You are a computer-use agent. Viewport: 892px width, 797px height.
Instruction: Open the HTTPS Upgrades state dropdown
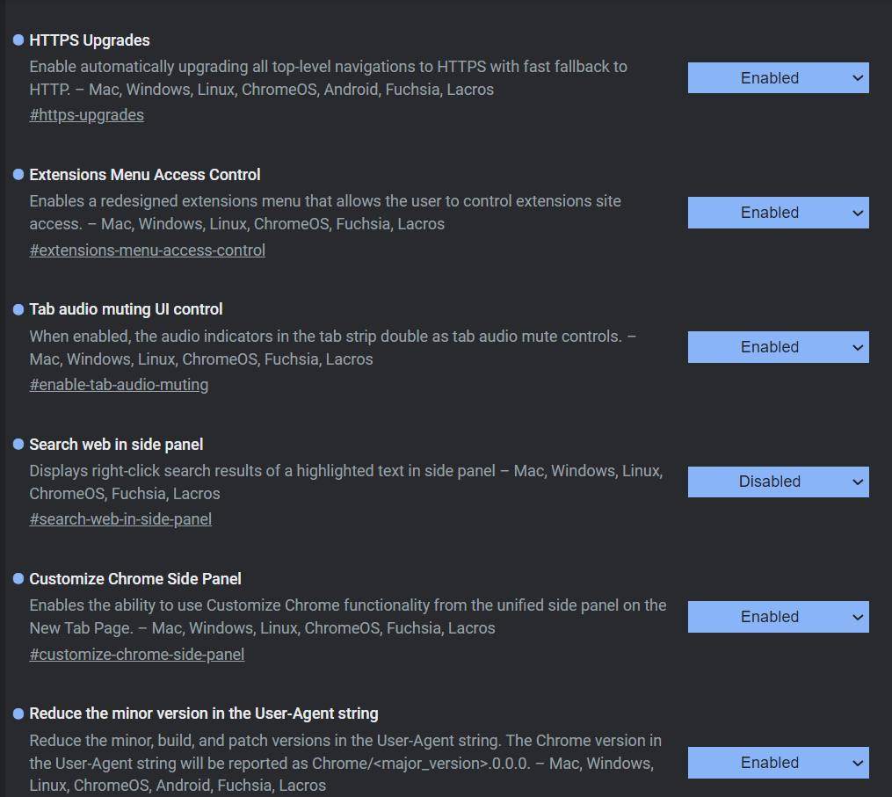pyautogui.click(x=778, y=78)
